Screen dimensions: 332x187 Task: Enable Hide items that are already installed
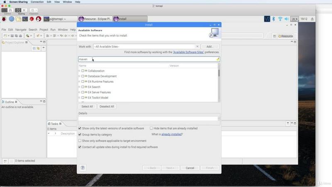click(x=151, y=128)
